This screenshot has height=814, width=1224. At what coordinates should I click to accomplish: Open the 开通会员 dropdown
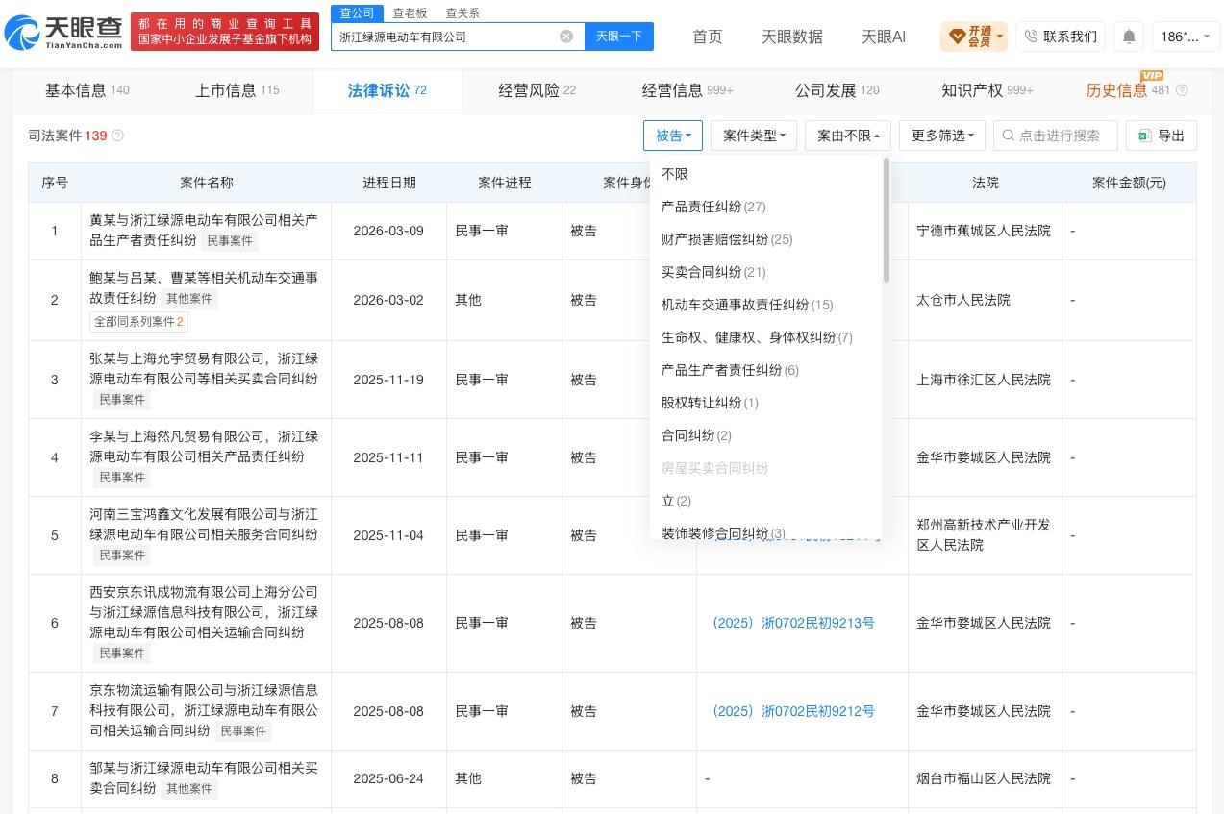974,37
